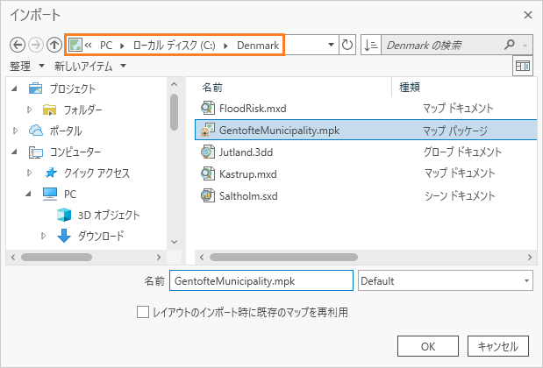Open the 整理 menu
Image resolution: width=543 pixels, height=368 pixels.
point(26,66)
